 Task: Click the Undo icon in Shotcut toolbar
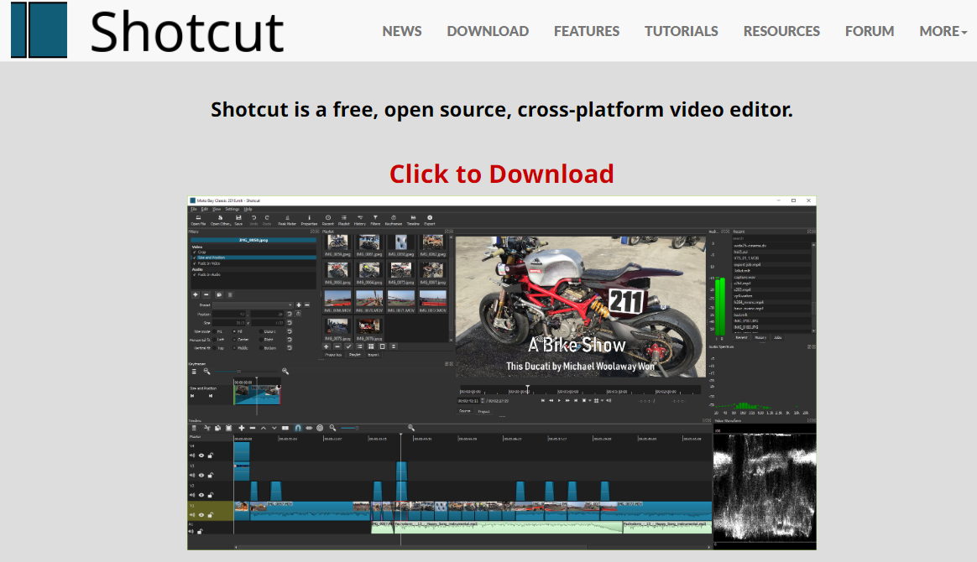click(253, 220)
